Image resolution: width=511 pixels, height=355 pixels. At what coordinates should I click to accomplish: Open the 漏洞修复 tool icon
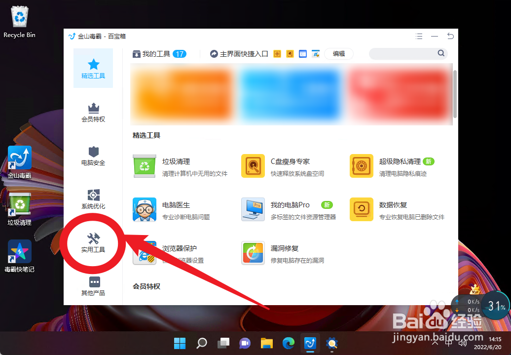click(253, 253)
